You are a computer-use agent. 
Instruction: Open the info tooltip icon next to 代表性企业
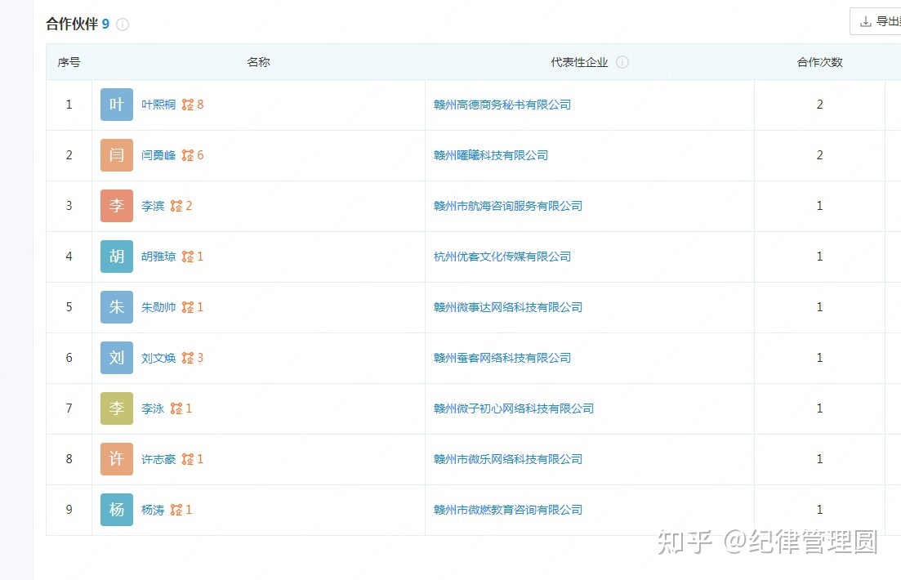point(624,61)
